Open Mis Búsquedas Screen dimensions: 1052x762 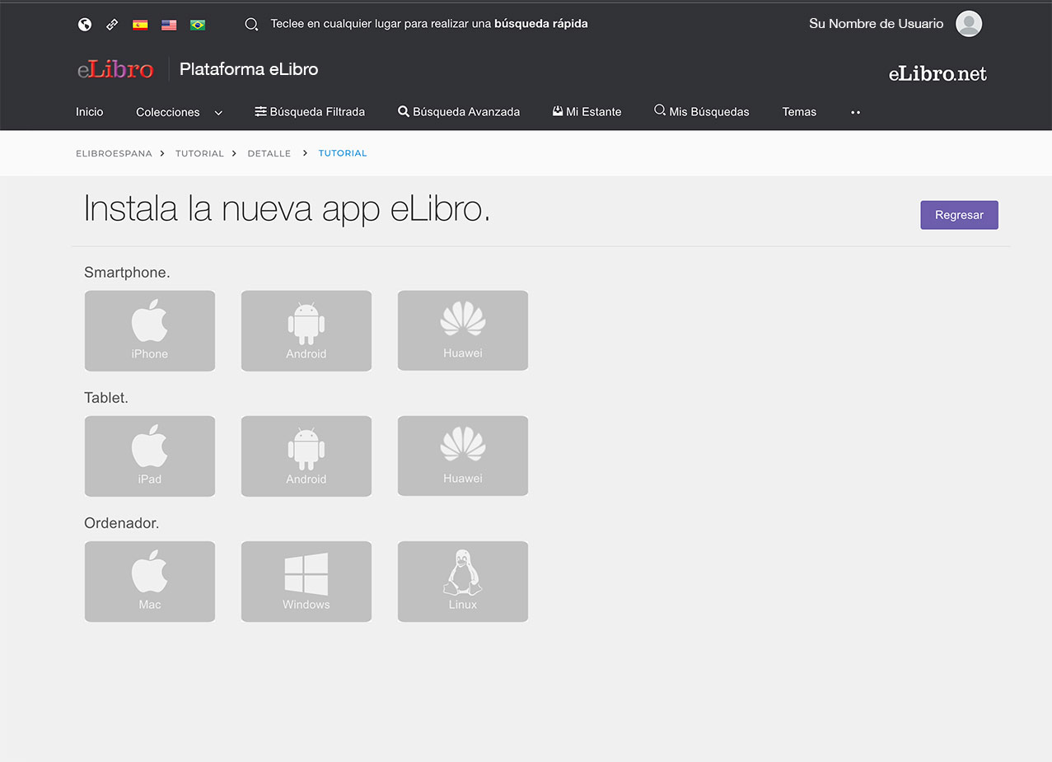702,112
